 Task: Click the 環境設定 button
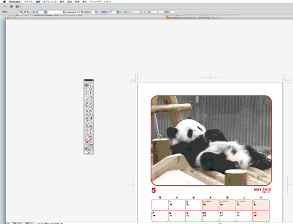tap(167, 12)
